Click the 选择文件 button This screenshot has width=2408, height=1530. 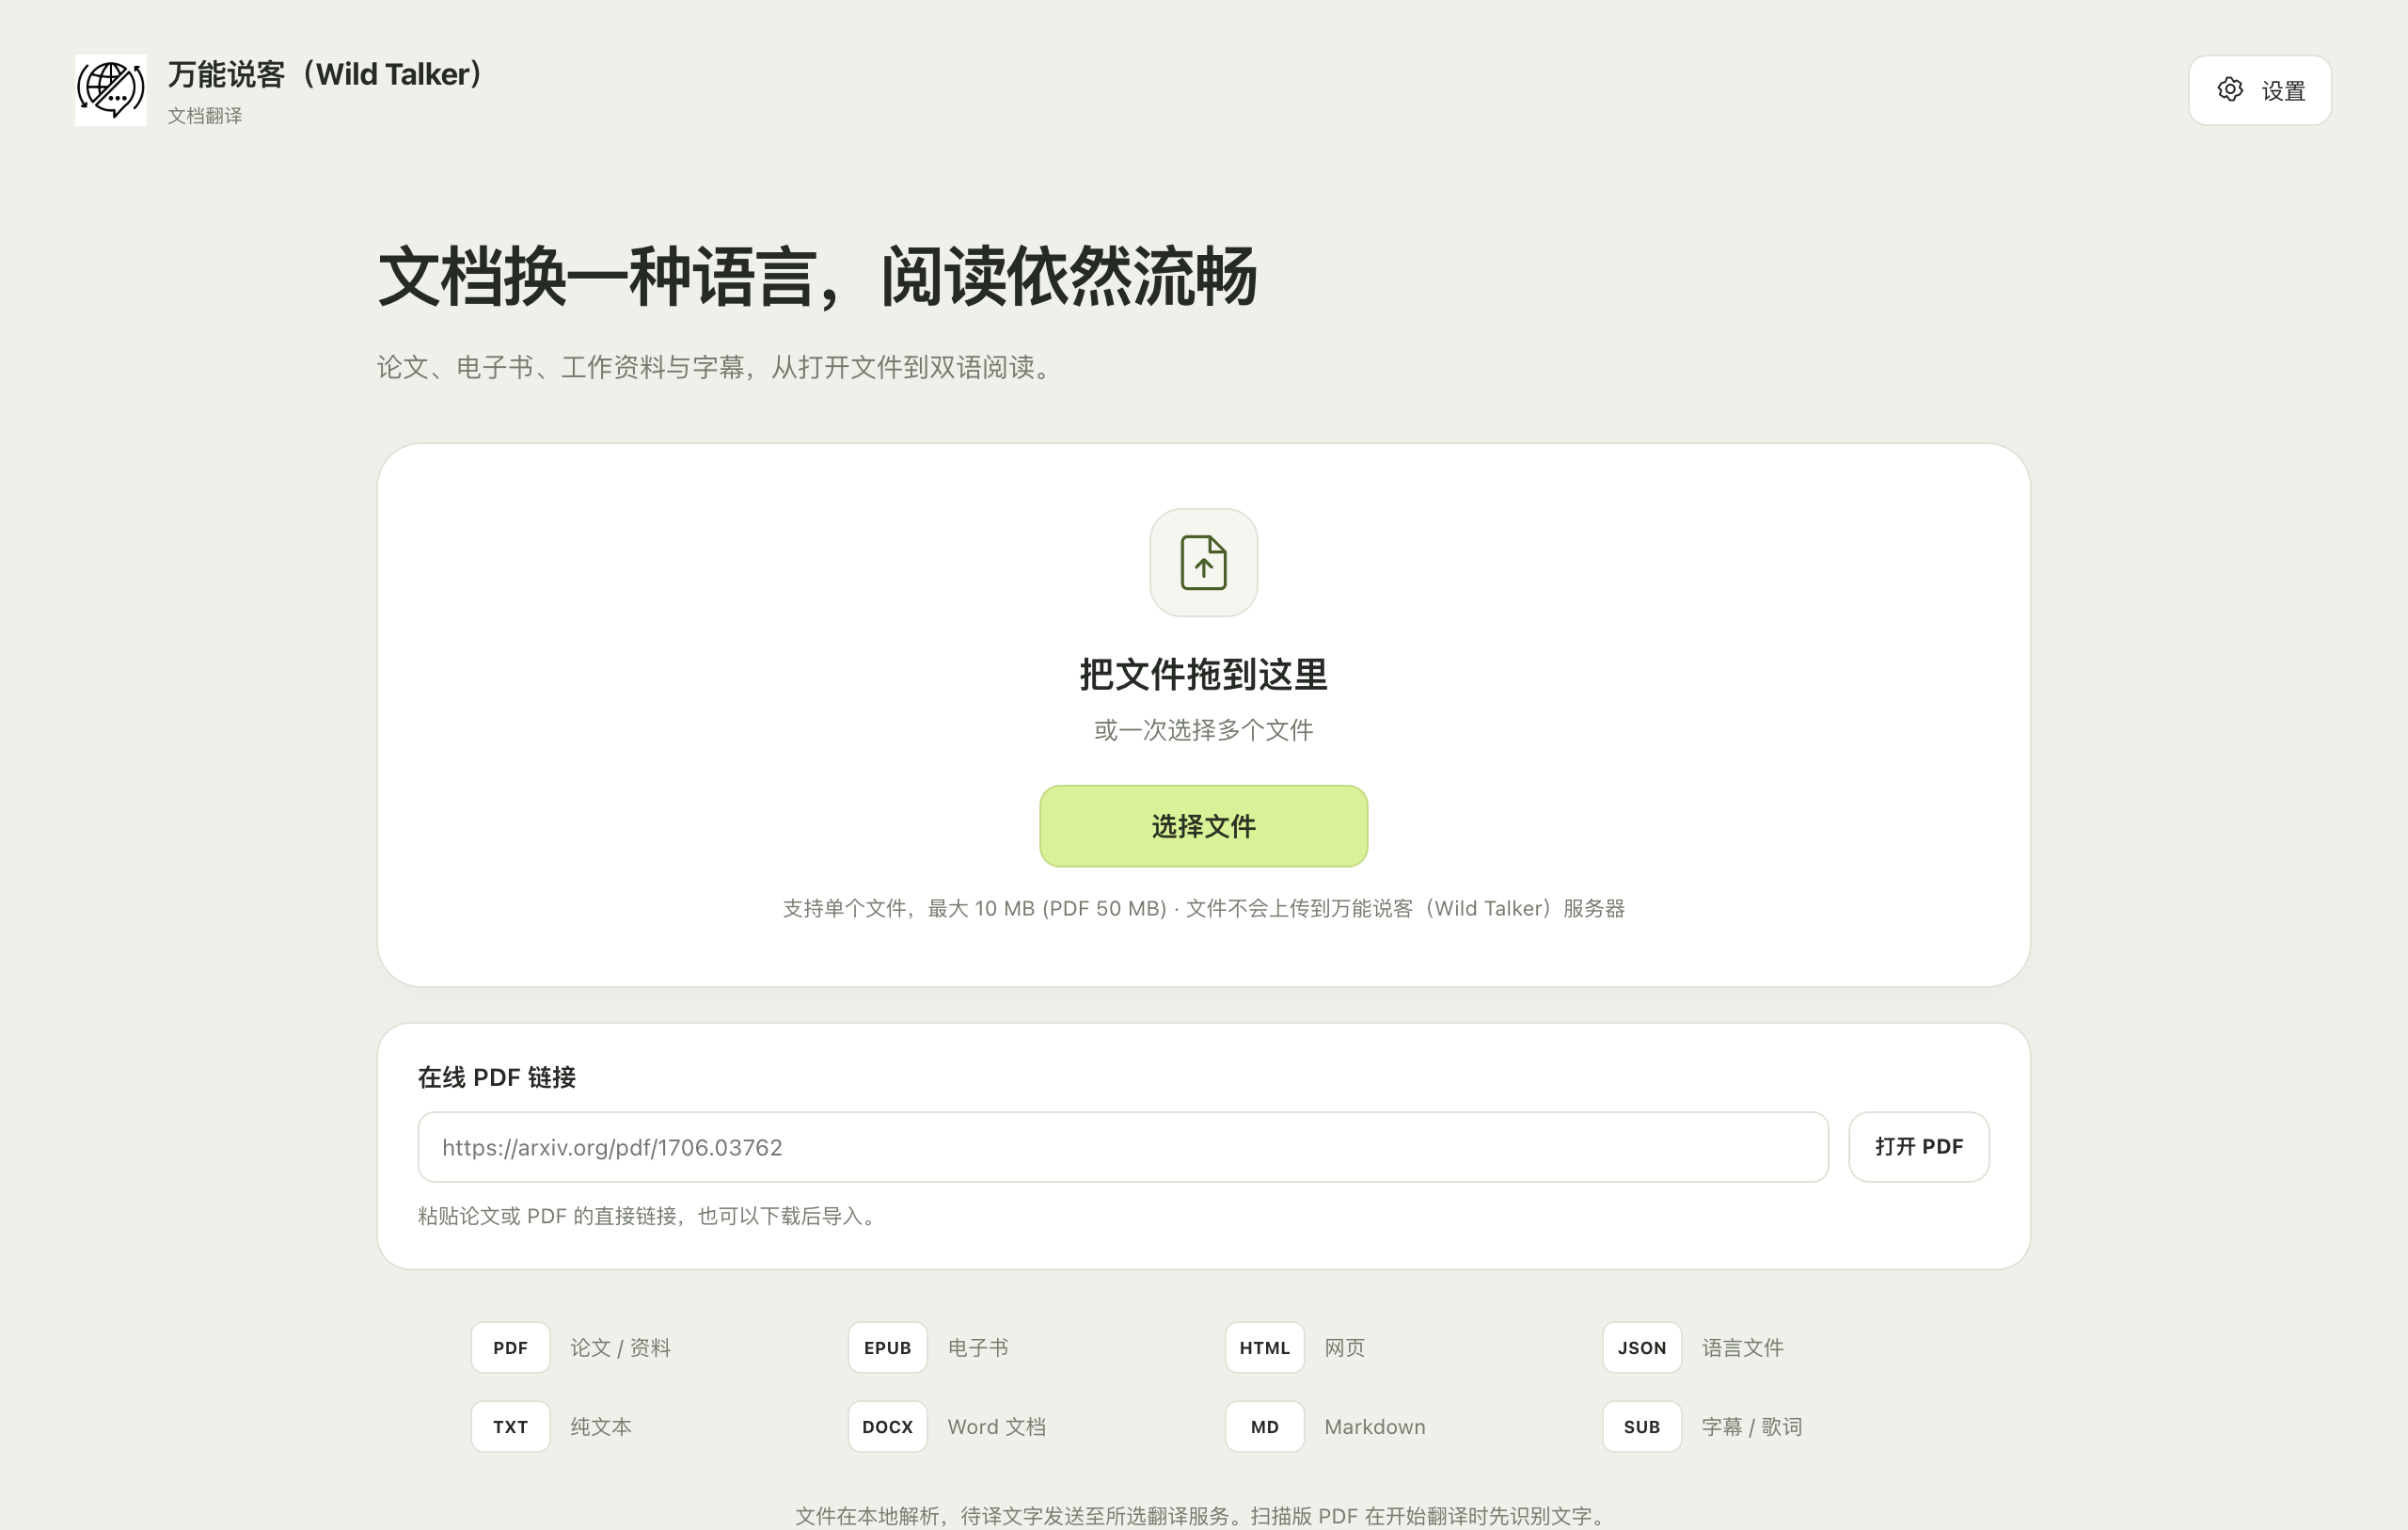click(1203, 826)
